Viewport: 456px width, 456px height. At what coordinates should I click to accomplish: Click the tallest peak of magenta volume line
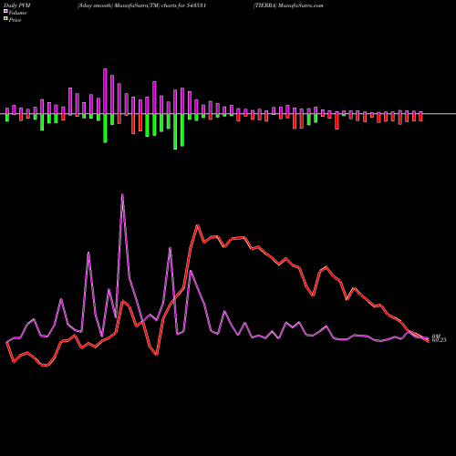coord(122,194)
